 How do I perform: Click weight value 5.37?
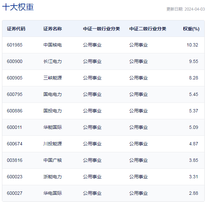193,111
